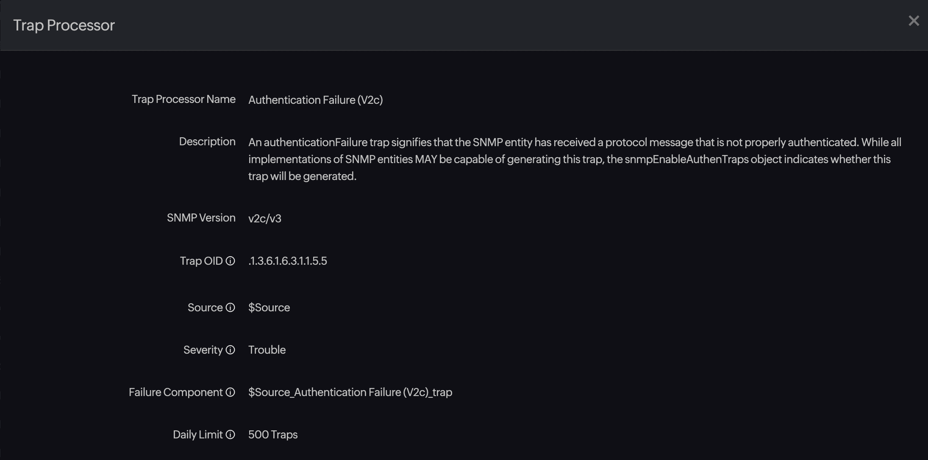Viewport: 928px width, 460px height.
Task: Click the Failure Component info icon
Action: pos(230,392)
